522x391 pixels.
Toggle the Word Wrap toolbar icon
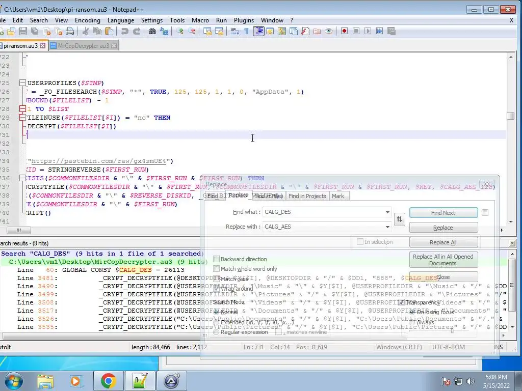coord(234,31)
